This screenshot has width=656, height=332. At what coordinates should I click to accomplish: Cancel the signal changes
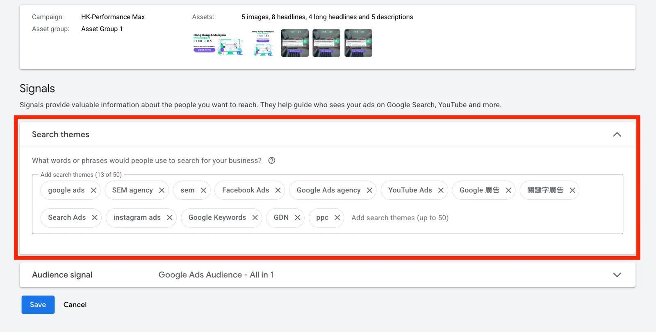75,305
